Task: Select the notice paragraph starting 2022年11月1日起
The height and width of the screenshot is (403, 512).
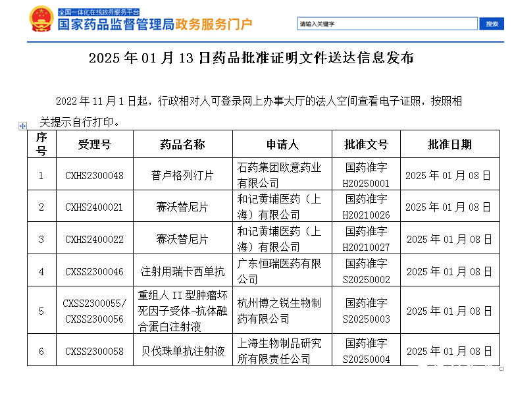Action: coord(251,111)
